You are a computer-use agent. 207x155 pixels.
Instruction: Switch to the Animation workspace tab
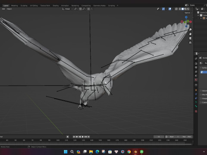[65, 6]
